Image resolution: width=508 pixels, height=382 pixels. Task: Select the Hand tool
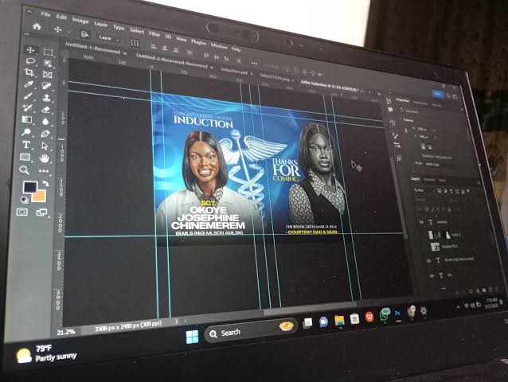44,158
